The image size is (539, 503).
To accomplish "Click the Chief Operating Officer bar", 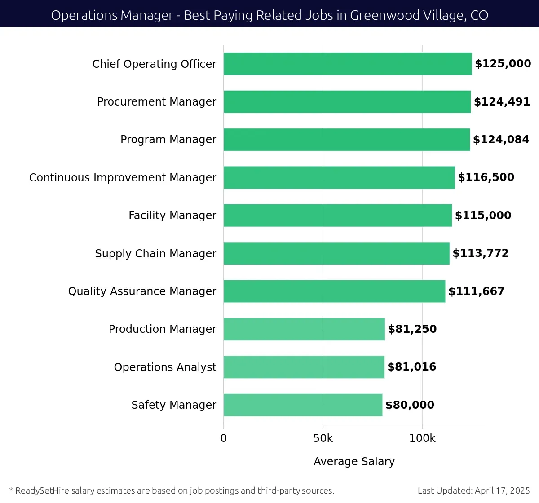I will point(348,64).
